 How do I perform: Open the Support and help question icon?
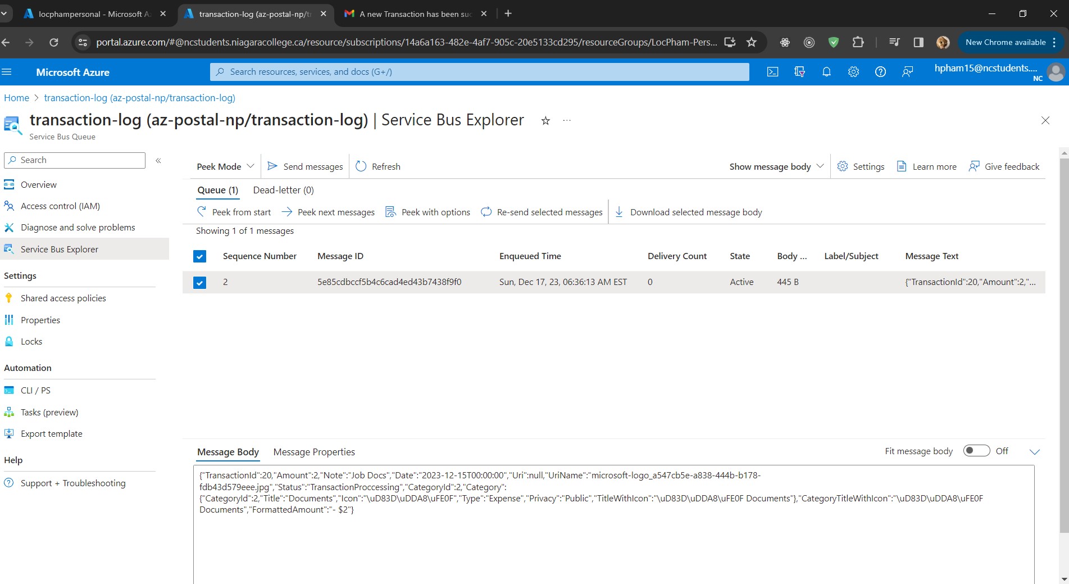coord(880,72)
